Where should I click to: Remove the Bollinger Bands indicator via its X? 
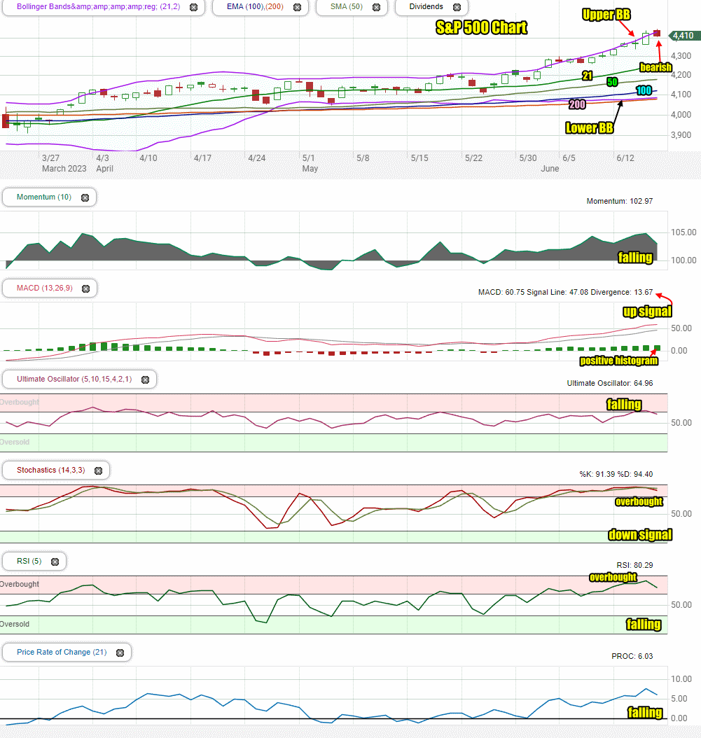tap(193, 7)
